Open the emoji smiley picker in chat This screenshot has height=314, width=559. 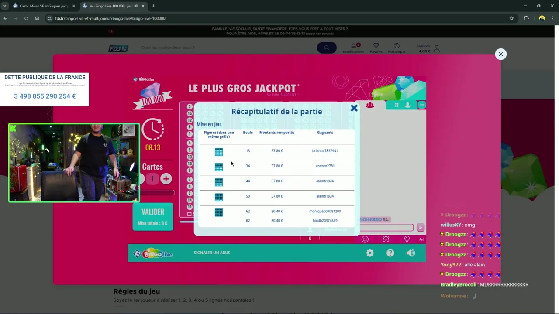point(365,239)
